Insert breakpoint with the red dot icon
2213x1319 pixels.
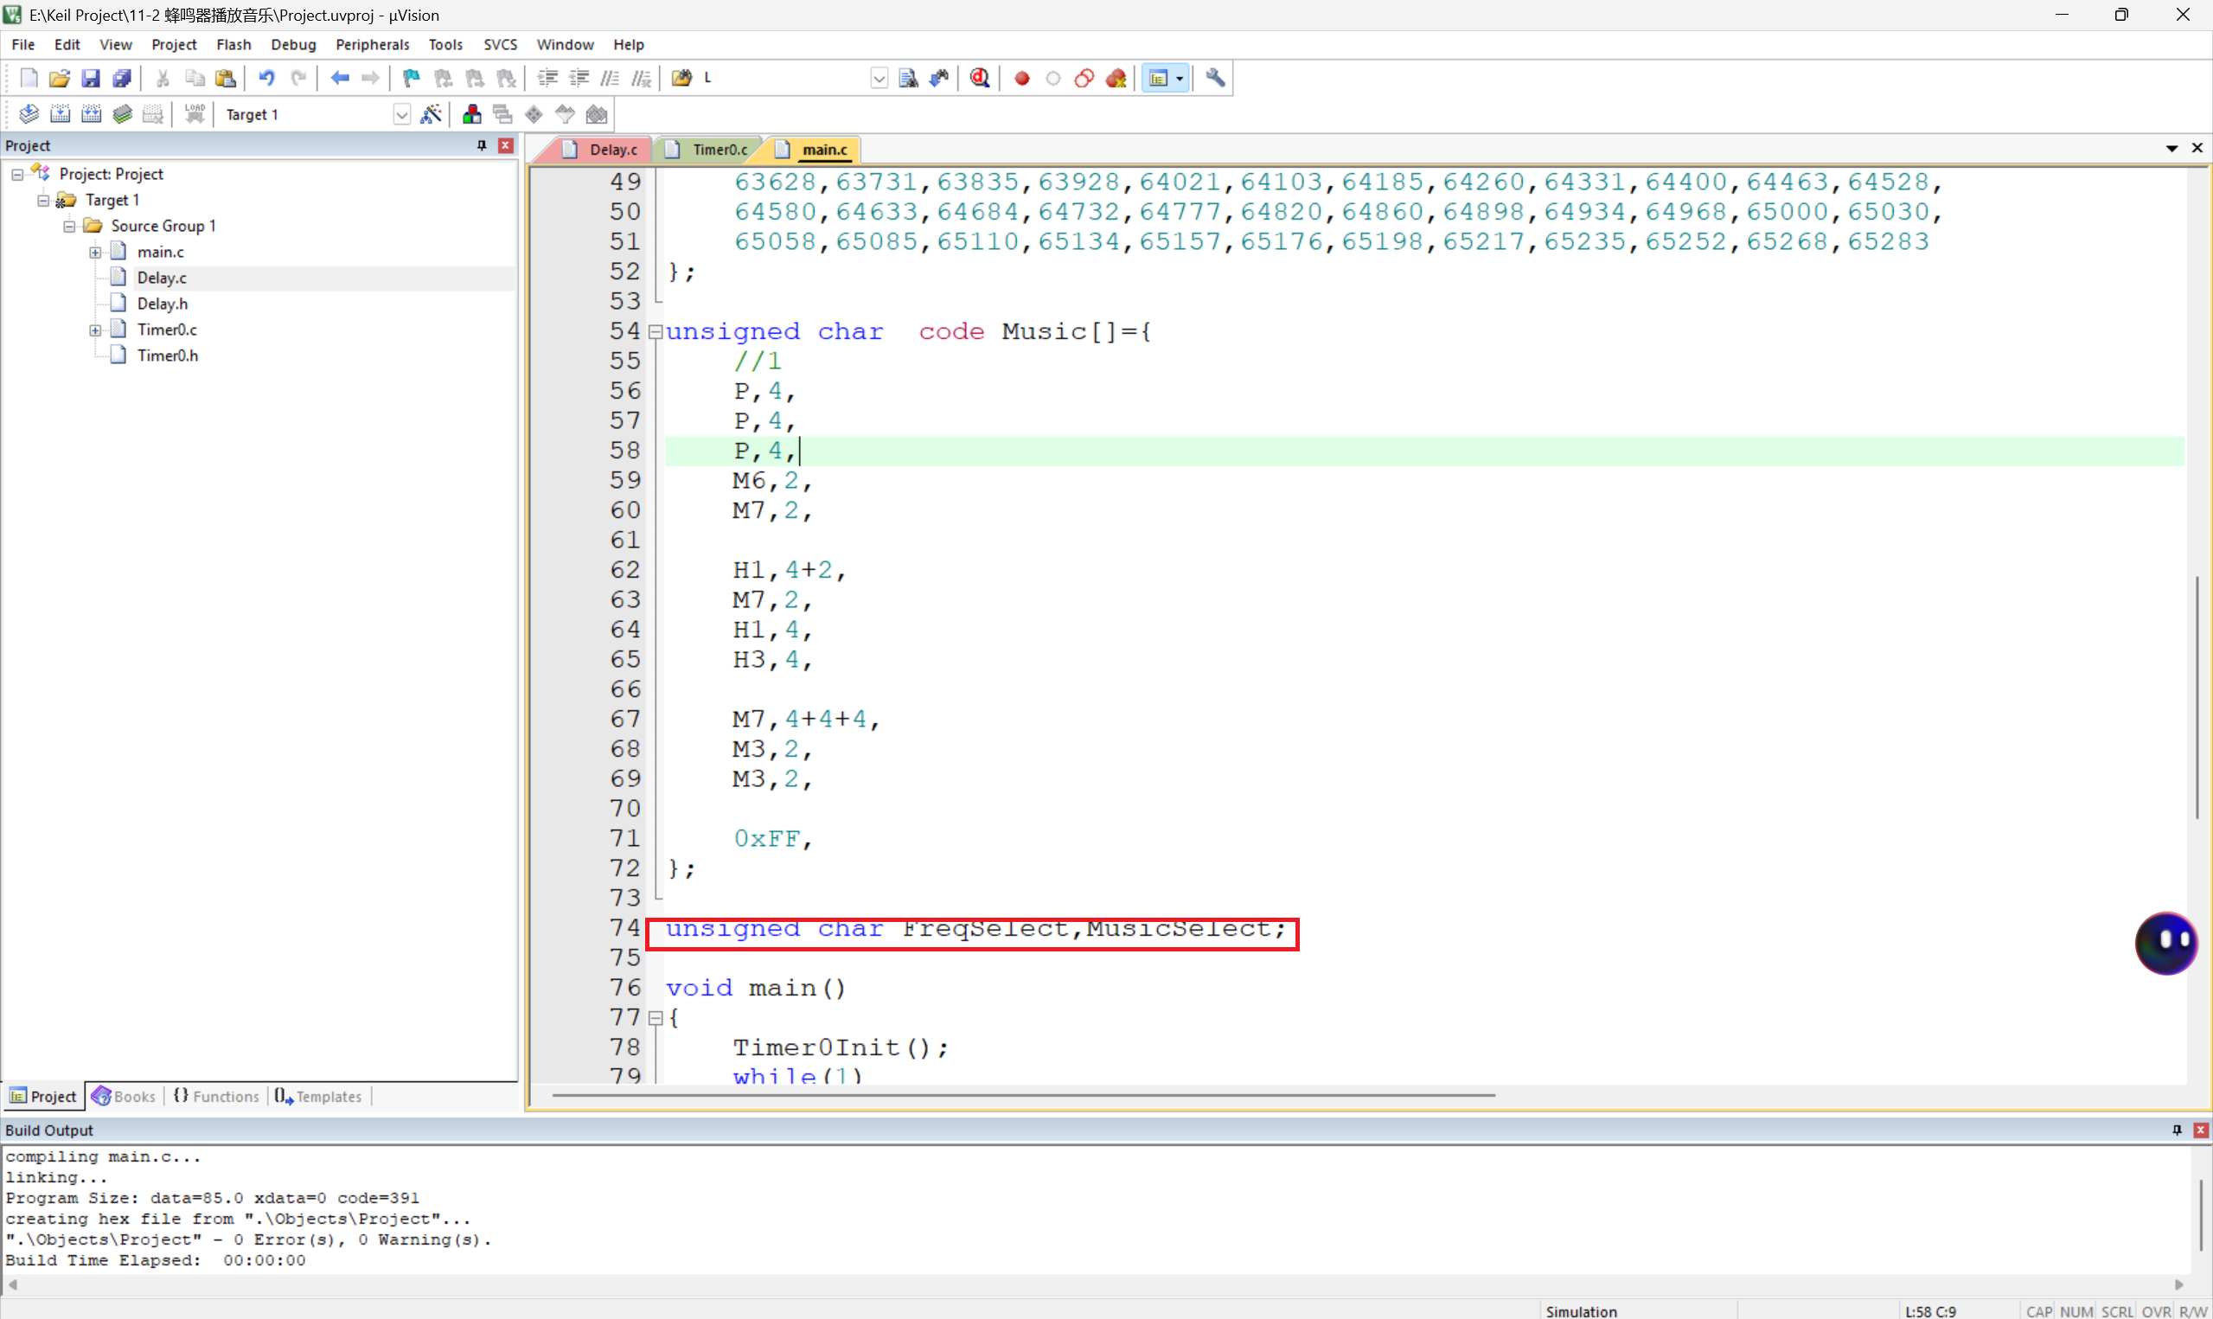(x=1021, y=78)
